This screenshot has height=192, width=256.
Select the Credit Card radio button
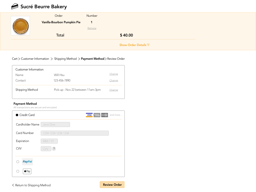coord(17,115)
